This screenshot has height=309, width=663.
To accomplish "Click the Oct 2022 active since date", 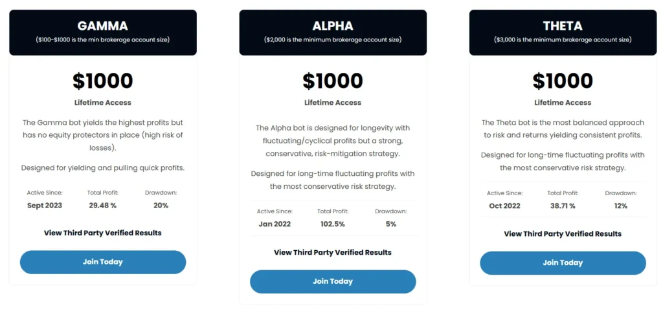I will click(504, 206).
